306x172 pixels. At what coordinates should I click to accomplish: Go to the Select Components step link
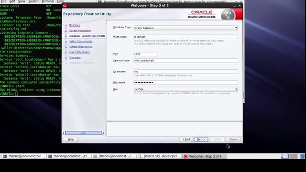coord(81,42)
